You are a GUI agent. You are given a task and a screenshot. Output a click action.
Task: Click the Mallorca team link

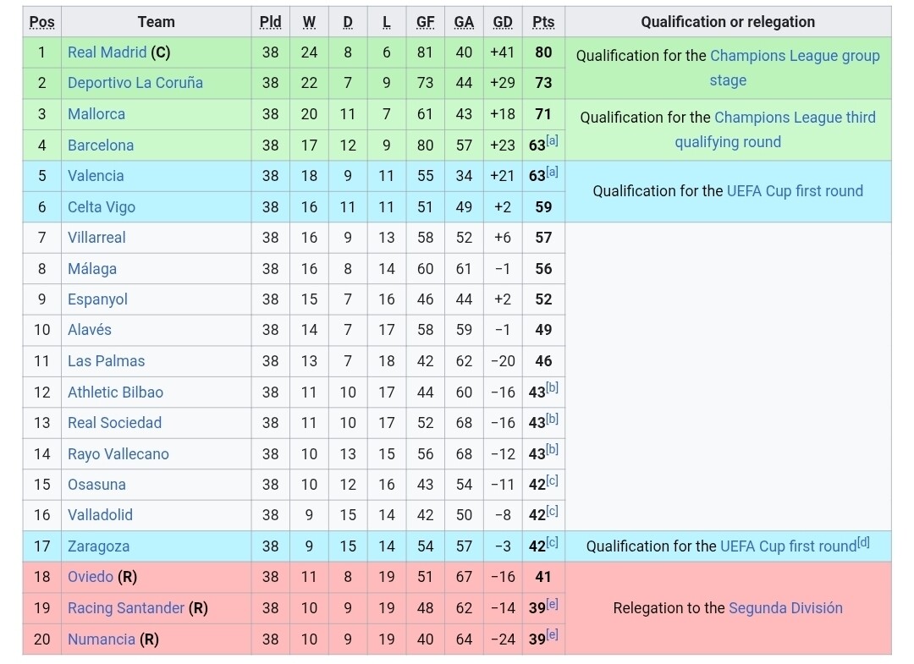(96, 114)
